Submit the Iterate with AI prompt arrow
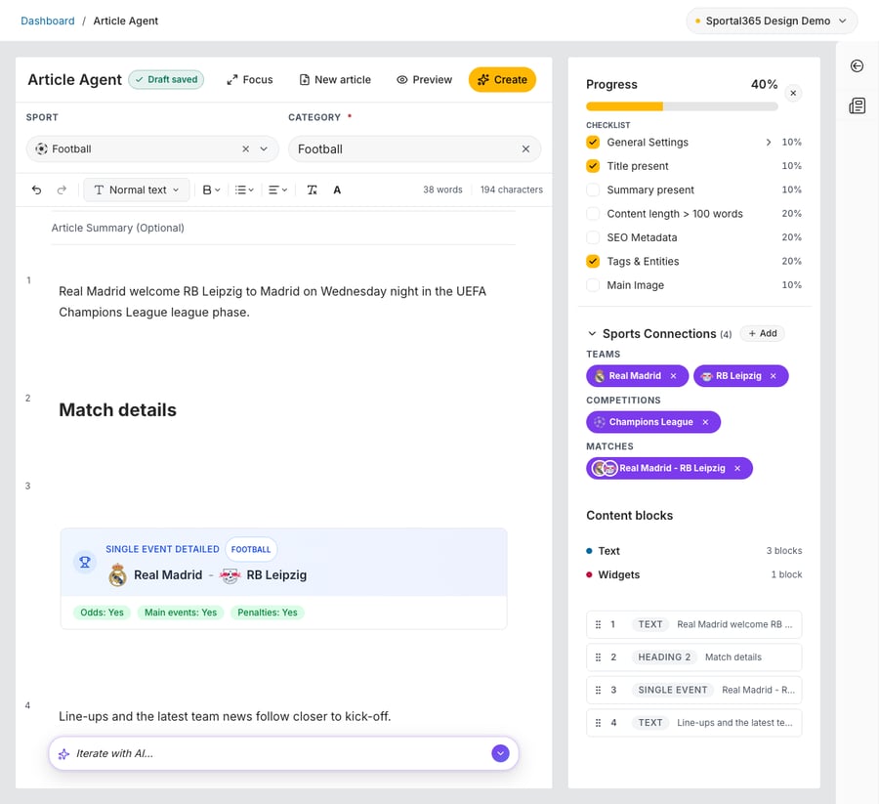Image resolution: width=879 pixels, height=804 pixels. (500, 753)
